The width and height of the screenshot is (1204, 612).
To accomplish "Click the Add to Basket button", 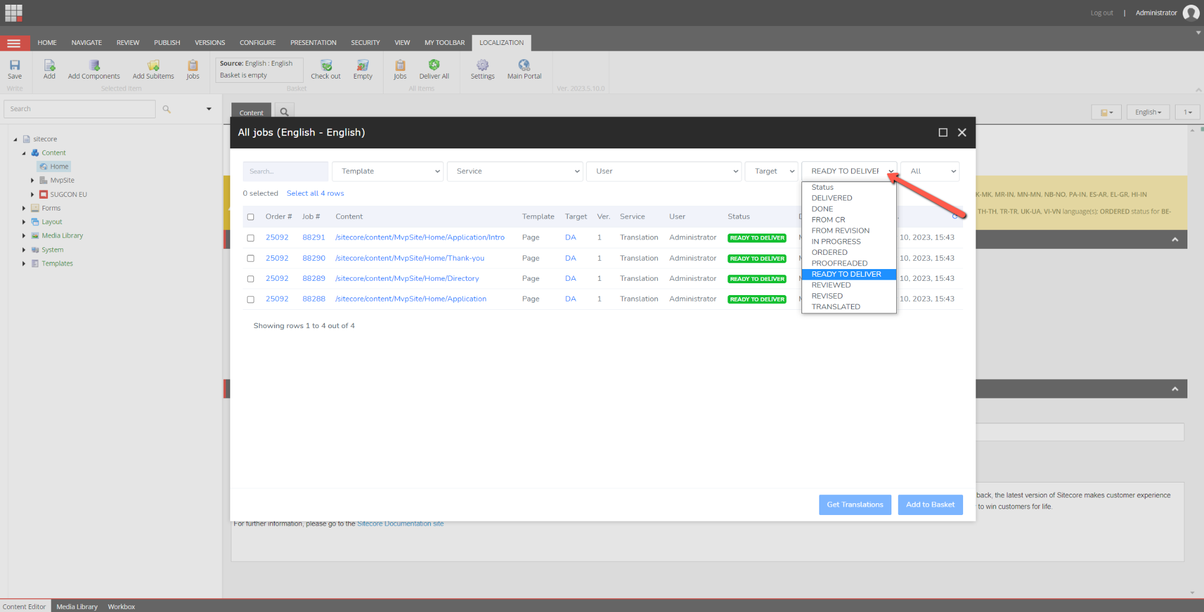I will pyautogui.click(x=930, y=504).
